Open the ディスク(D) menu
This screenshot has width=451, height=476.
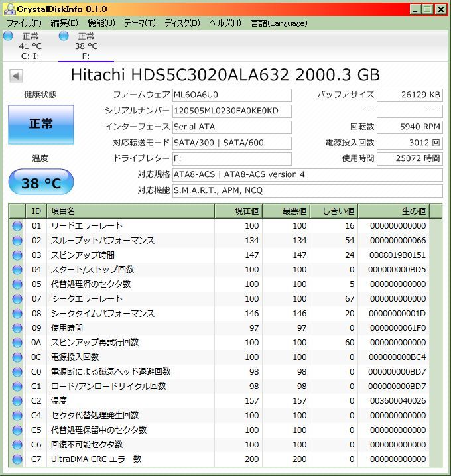coord(182,23)
